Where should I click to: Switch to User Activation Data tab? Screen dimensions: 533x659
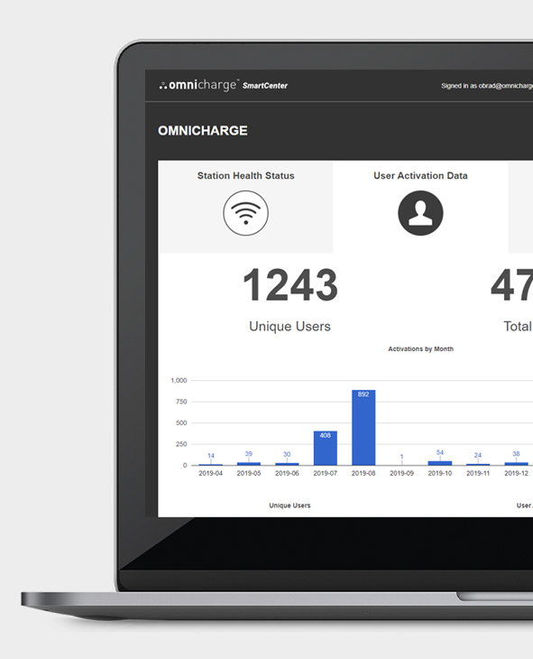tap(420, 207)
